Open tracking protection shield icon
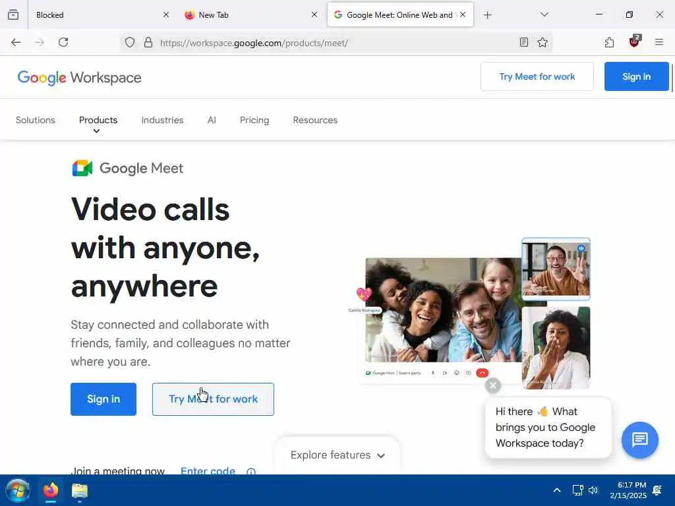Viewport: 675px width, 506px height. click(x=130, y=42)
